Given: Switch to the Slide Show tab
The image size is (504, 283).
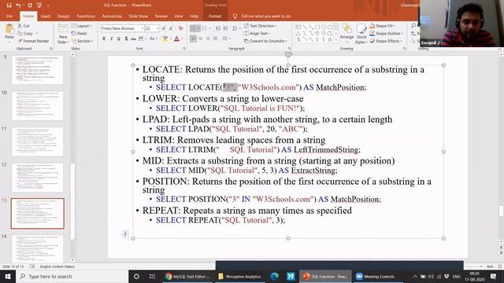Looking at the screenshot, I should pyautogui.click(x=139, y=16).
